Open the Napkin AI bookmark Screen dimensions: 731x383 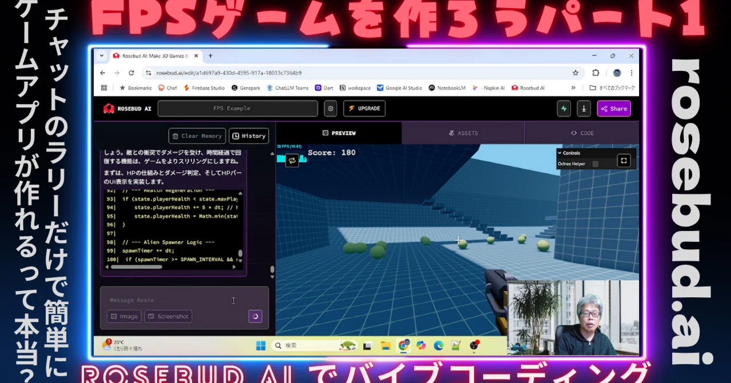(x=489, y=88)
